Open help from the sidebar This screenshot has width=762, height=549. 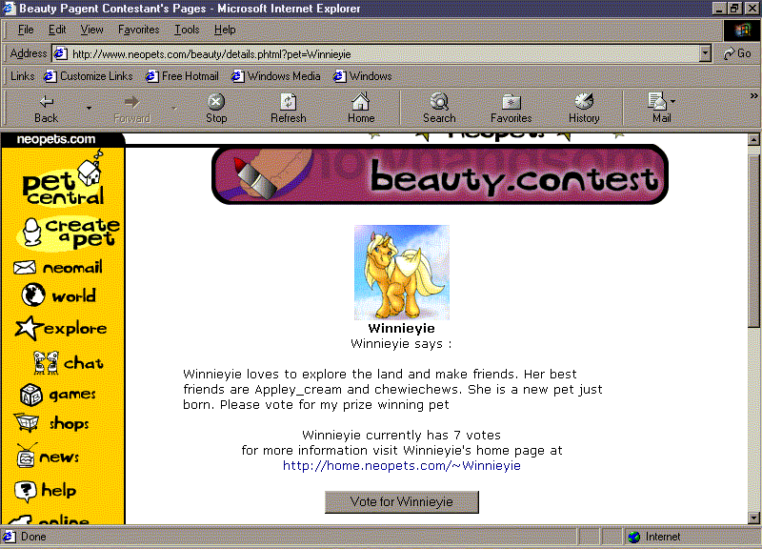(45, 491)
